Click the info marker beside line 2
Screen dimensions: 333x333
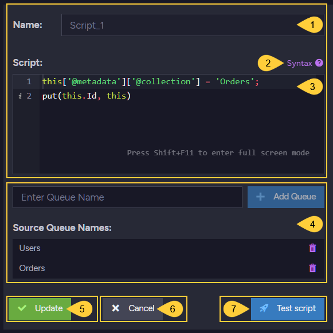click(20, 96)
